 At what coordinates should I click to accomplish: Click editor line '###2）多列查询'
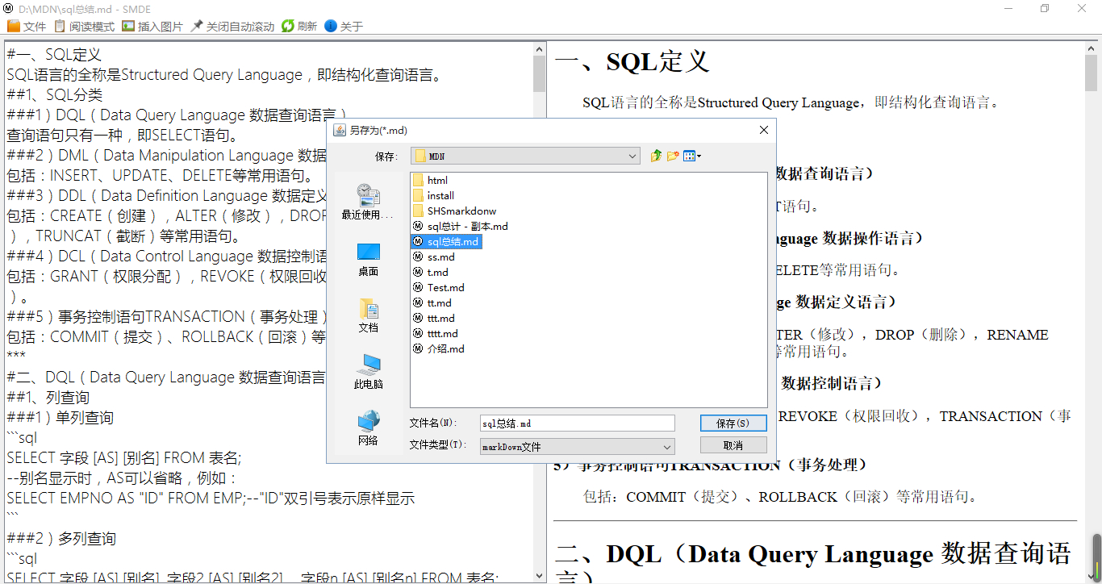pos(61,539)
